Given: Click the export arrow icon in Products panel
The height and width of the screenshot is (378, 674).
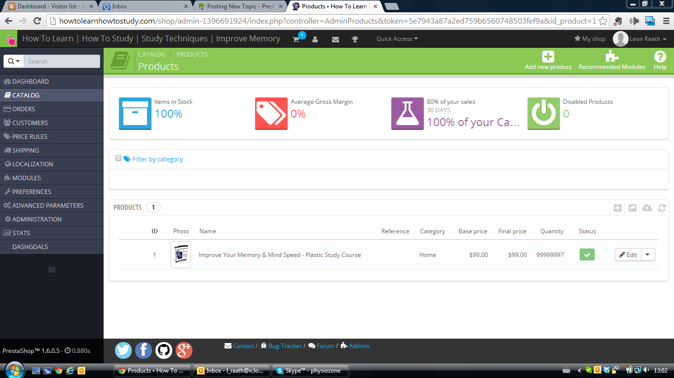Looking at the screenshot, I should tap(633, 208).
